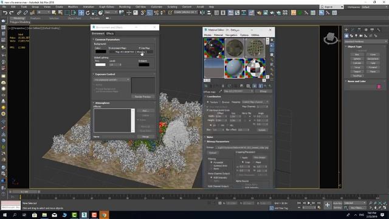Click the Undo arrow in main toolbar

[5, 13]
